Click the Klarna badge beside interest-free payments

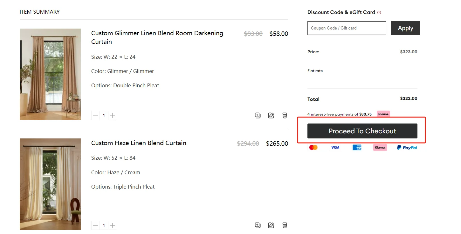point(383,114)
